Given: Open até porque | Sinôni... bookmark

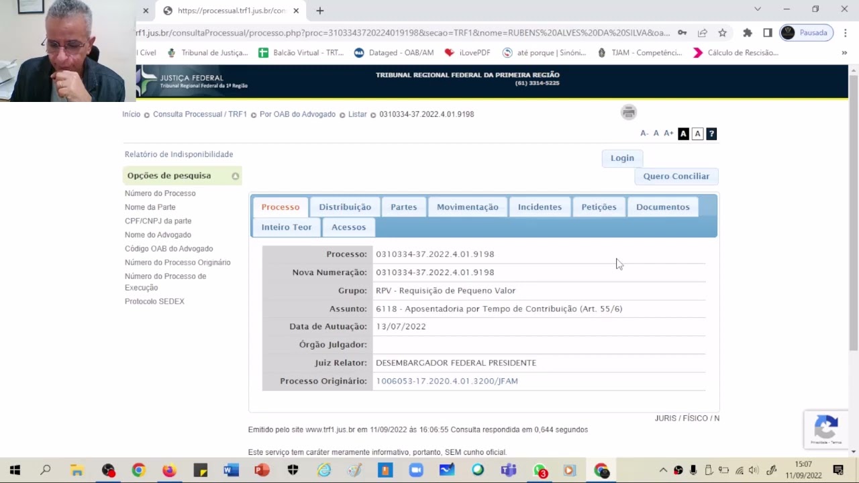Looking at the screenshot, I should pyautogui.click(x=544, y=53).
